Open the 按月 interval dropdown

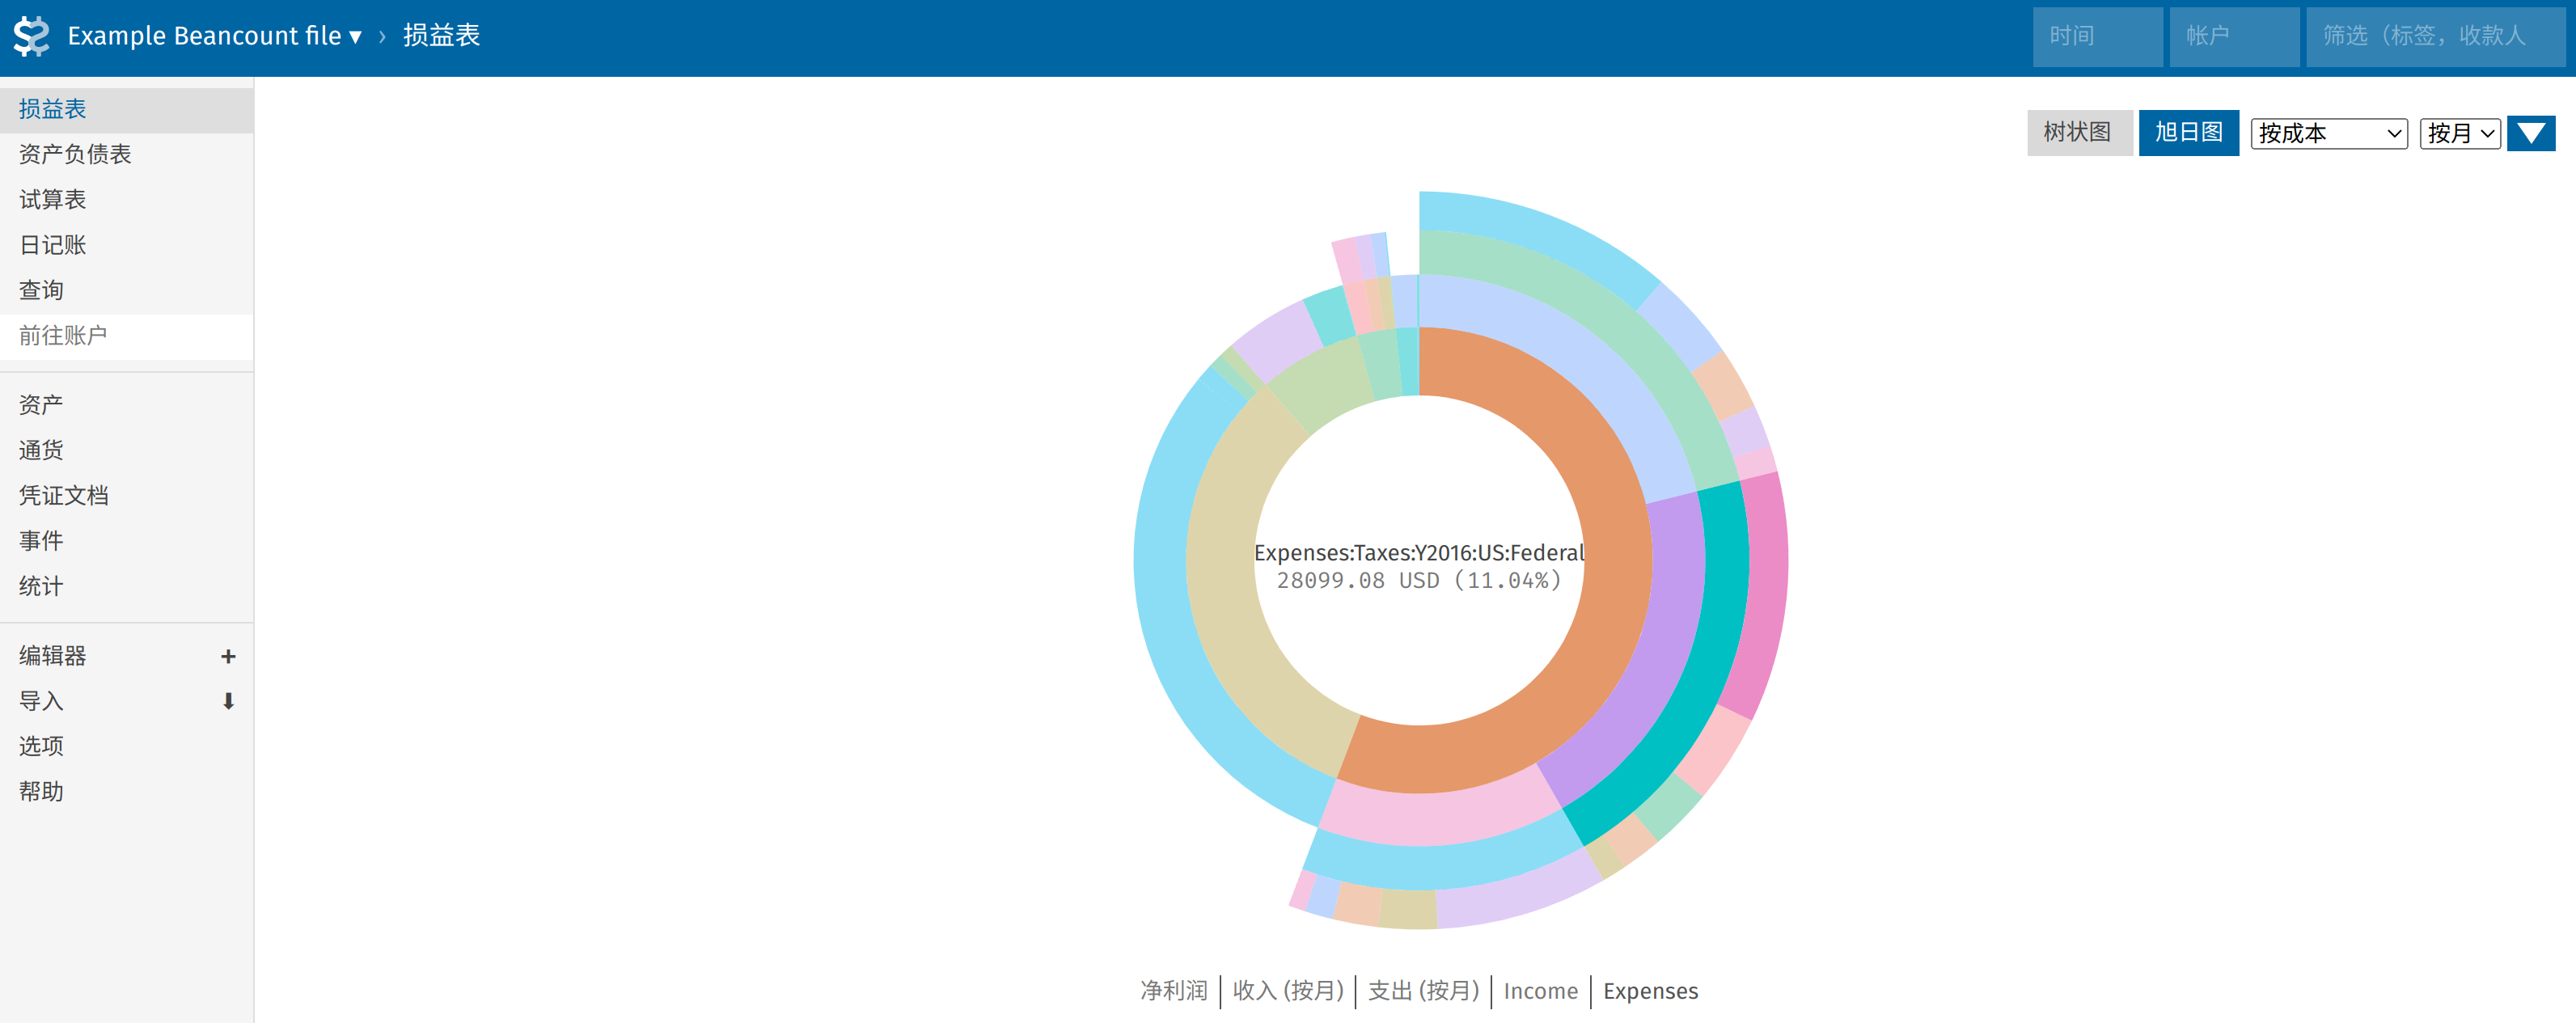point(2459,133)
